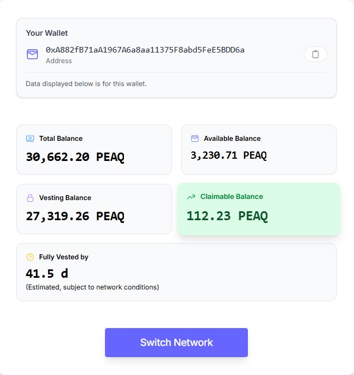Click the Fully Vested clock icon

pos(30,257)
